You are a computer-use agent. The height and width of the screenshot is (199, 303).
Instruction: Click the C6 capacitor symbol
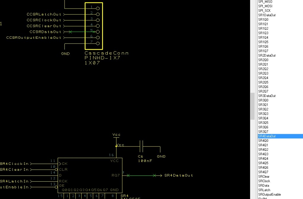(x=141, y=147)
